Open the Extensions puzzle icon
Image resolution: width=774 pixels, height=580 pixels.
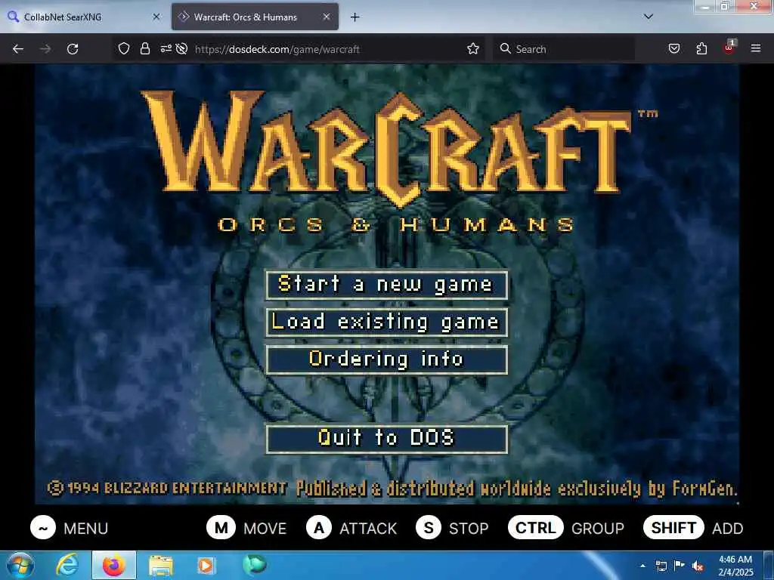click(701, 48)
